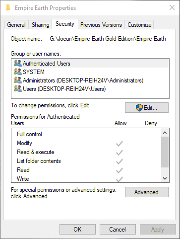Click the Edit... permissions button
The height and width of the screenshot is (239, 180).
[x=147, y=108]
